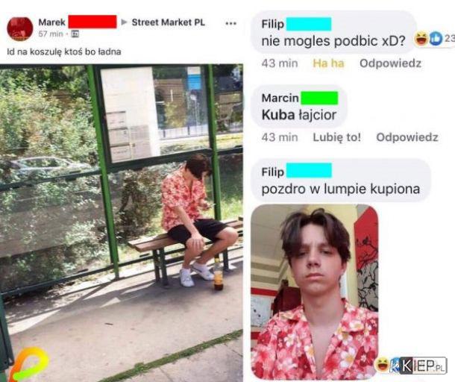Click the 57 min post timestamp

(51, 34)
